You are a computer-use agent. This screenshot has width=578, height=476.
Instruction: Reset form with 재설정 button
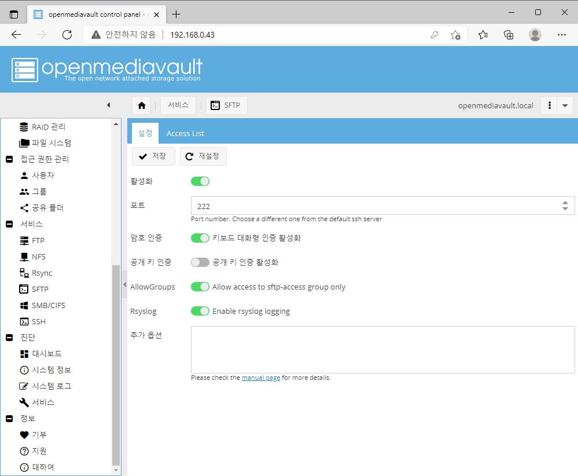tap(203, 156)
